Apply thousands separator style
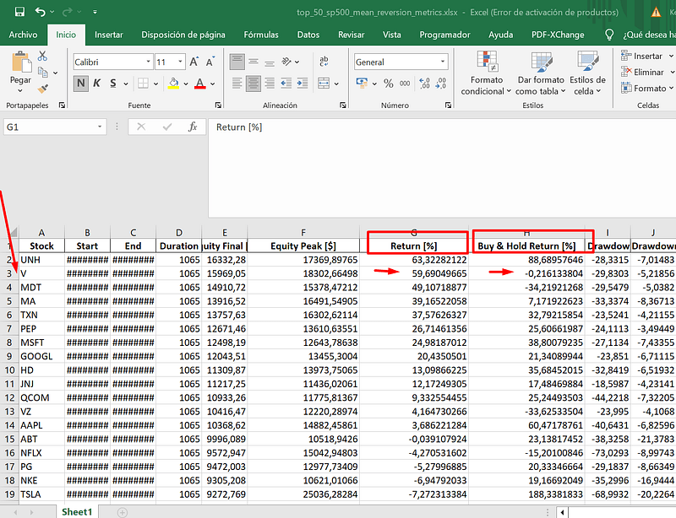The height and width of the screenshot is (518, 676). [x=405, y=84]
